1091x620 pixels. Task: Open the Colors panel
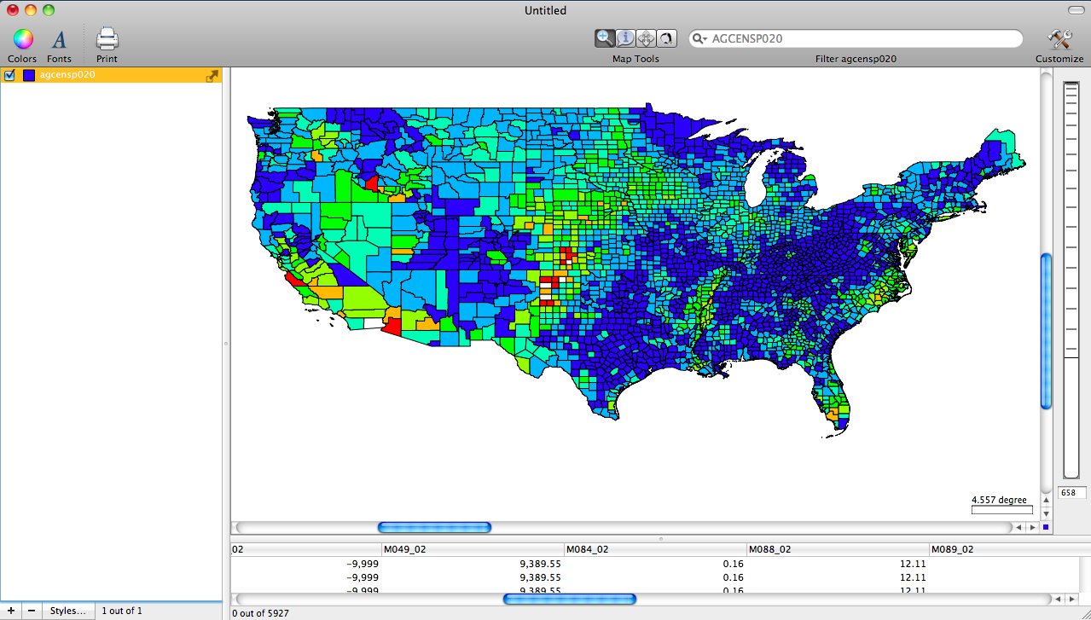pyautogui.click(x=21, y=38)
